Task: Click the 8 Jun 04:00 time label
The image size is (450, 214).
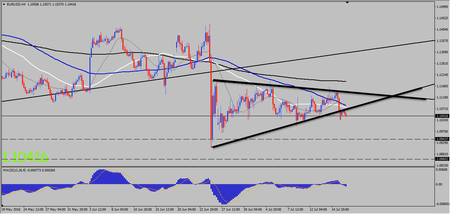Action: (120, 209)
